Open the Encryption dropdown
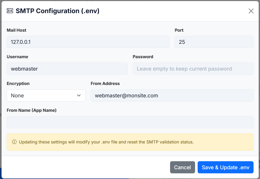Viewport: 260px width, 179px height. coord(46,95)
